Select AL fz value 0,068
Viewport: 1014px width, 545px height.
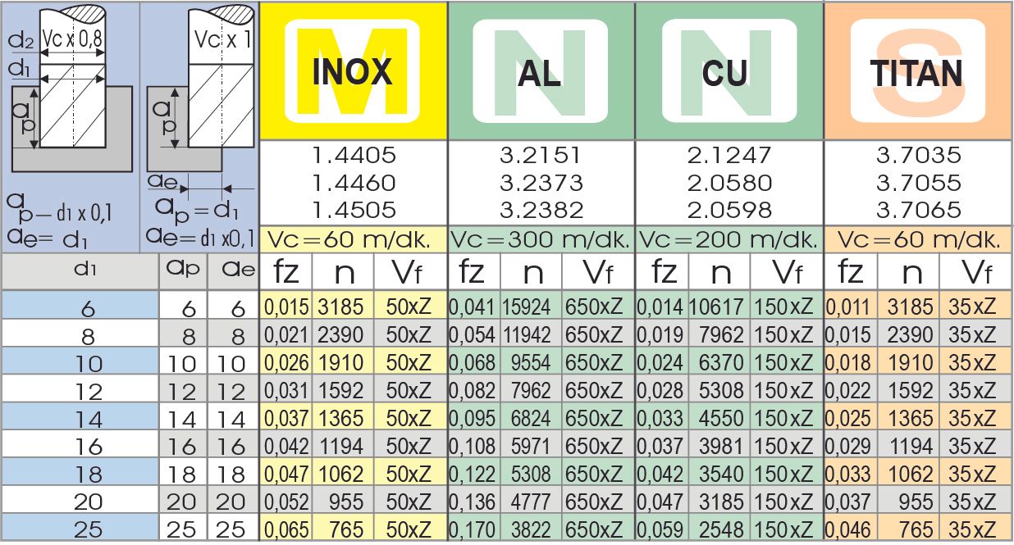pyautogui.click(x=473, y=363)
